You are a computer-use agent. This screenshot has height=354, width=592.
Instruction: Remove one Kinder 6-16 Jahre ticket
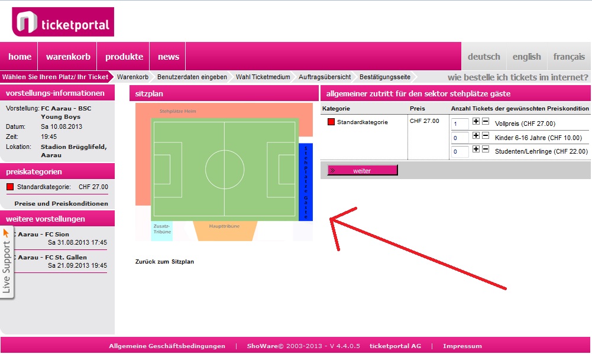click(486, 135)
